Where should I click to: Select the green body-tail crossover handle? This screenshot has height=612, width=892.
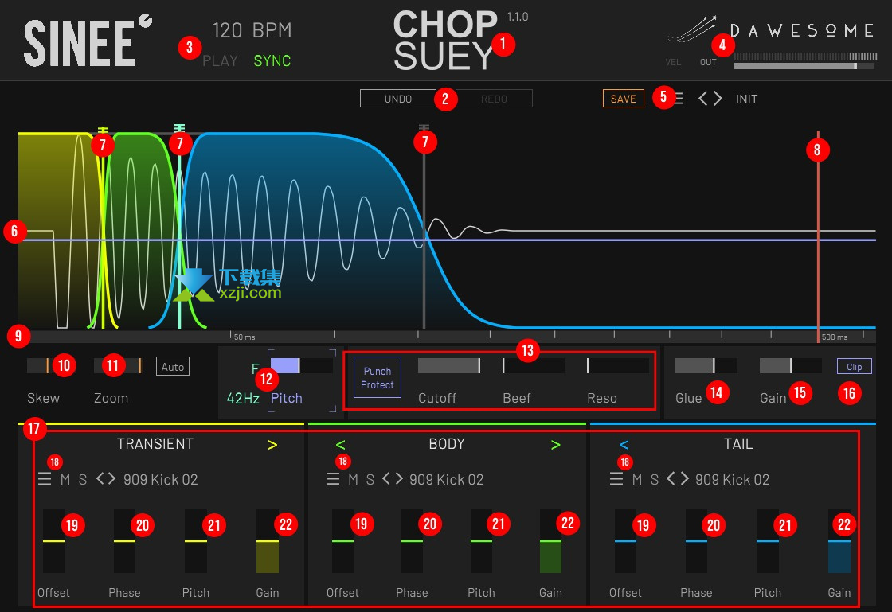pos(180,128)
